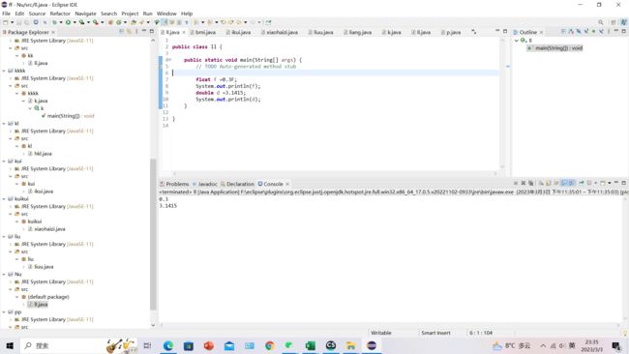Maximize the Package Explorer view
This screenshot has height=354, width=629.
point(152,31)
